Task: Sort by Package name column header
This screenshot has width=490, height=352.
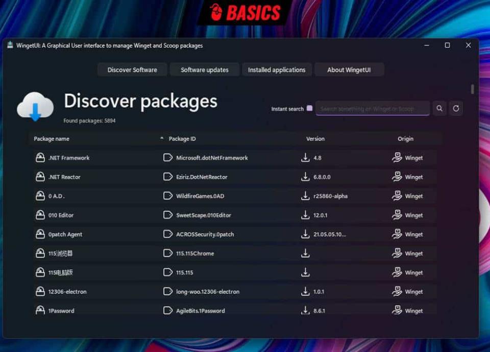Action: coord(52,139)
